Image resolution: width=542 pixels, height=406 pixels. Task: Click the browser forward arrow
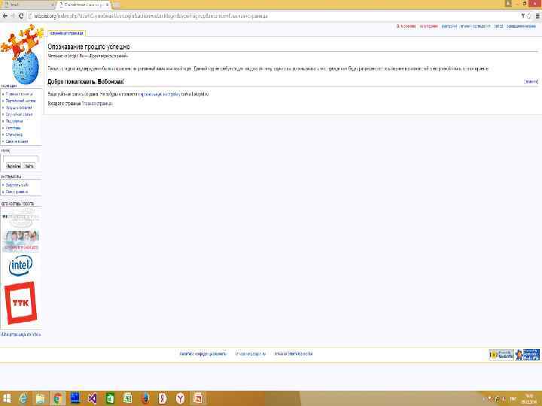tap(13, 16)
